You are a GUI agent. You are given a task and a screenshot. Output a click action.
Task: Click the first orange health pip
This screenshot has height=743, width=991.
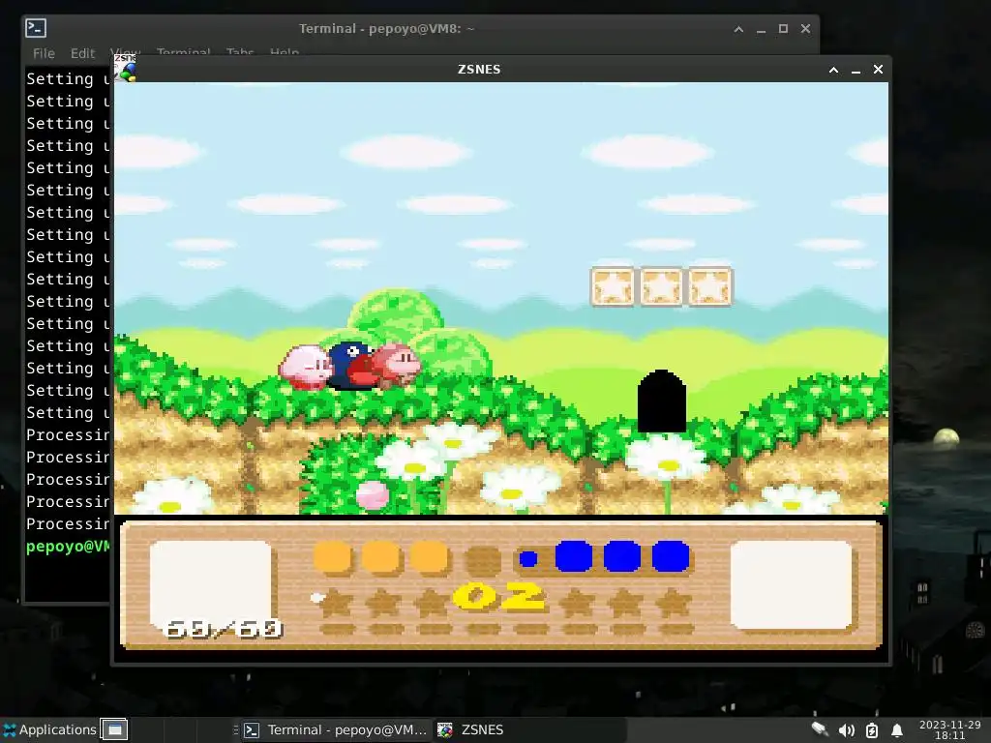(x=333, y=557)
